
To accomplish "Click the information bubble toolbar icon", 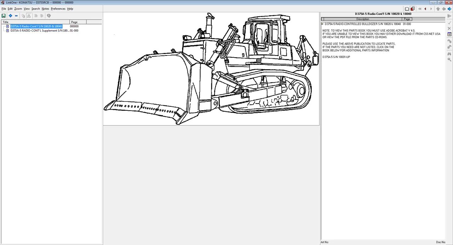I will (49, 16).
